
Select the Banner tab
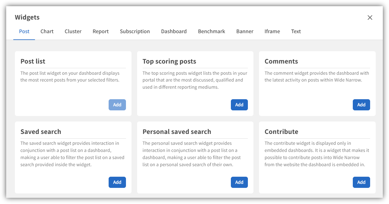coord(245,31)
